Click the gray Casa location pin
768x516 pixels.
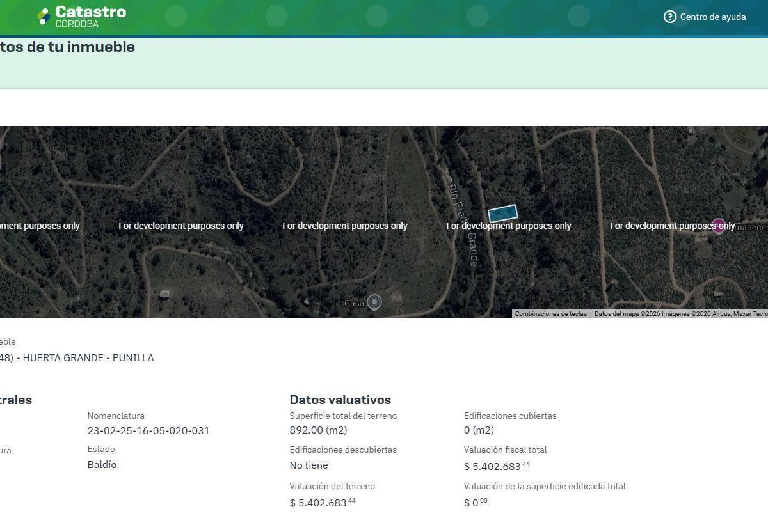pos(374,302)
